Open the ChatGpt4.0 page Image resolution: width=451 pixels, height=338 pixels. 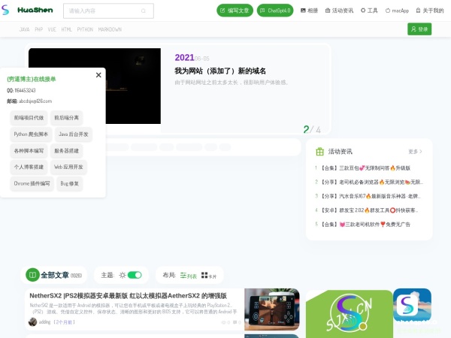pyautogui.click(x=275, y=11)
